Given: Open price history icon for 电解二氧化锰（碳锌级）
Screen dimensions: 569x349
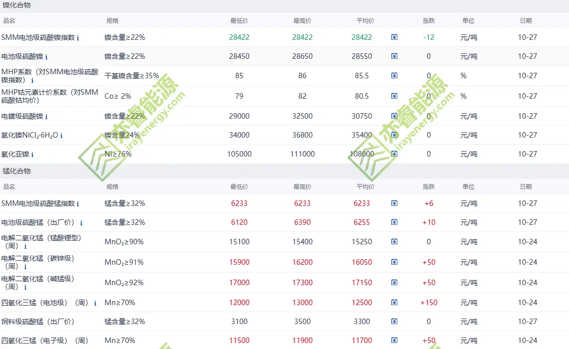Looking at the screenshot, I should pos(394,262).
